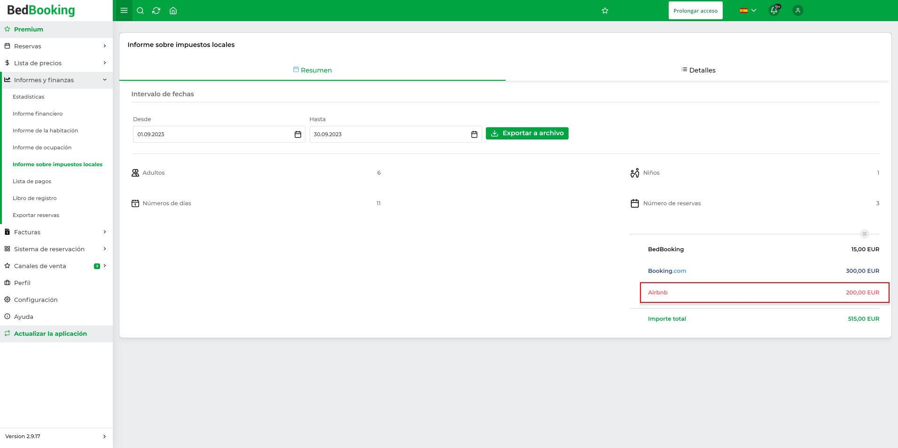The width and height of the screenshot is (898, 448).
Task: Click the equals sign divider handle
Action: pyautogui.click(x=865, y=234)
